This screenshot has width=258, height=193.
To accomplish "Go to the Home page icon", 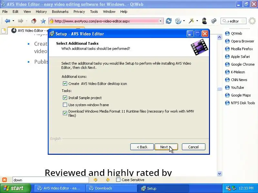I will coord(34,21).
